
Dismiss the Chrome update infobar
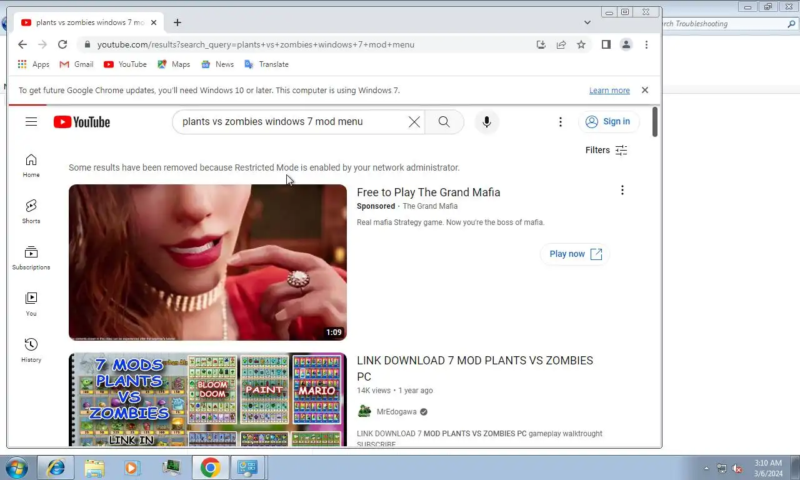coord(645,91)
